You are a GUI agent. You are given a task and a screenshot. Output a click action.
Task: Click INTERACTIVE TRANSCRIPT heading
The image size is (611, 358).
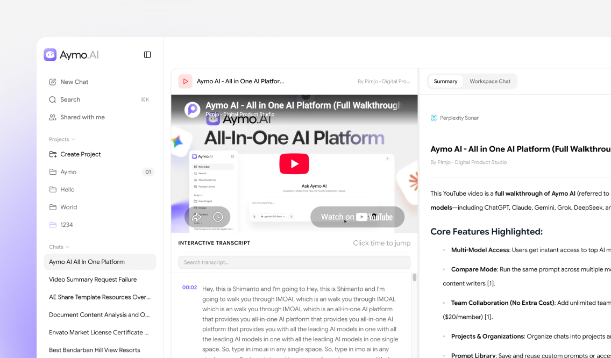214,242
